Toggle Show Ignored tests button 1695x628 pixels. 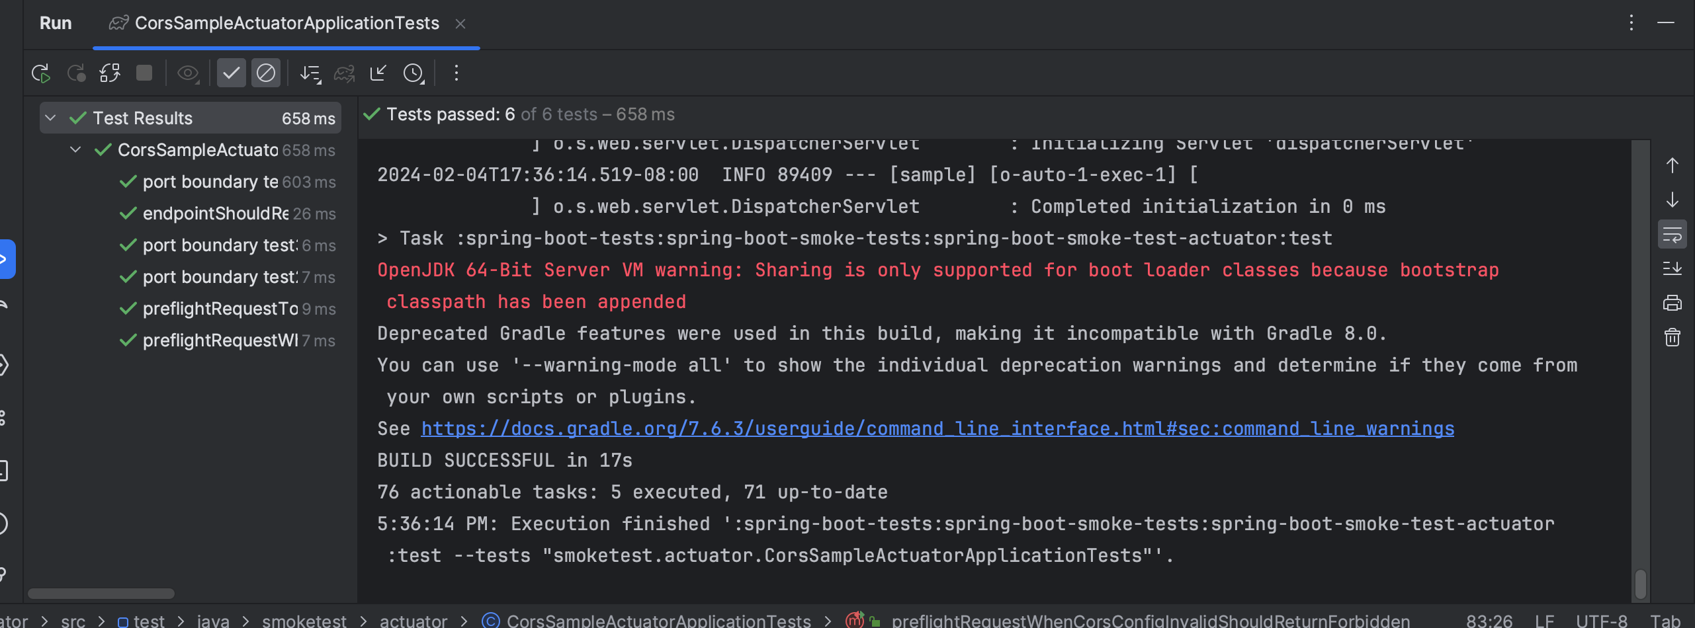[x=266, y=73]
